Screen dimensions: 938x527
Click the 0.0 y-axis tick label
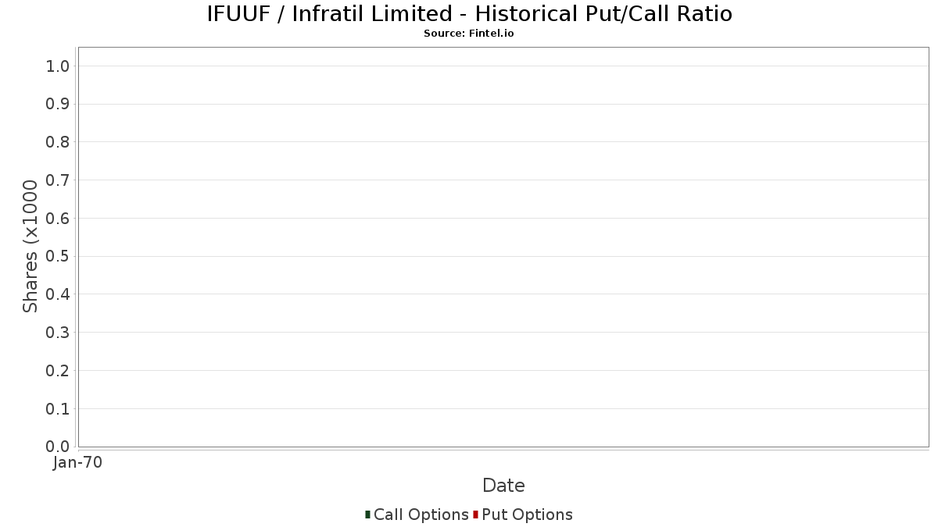[58, 447]
